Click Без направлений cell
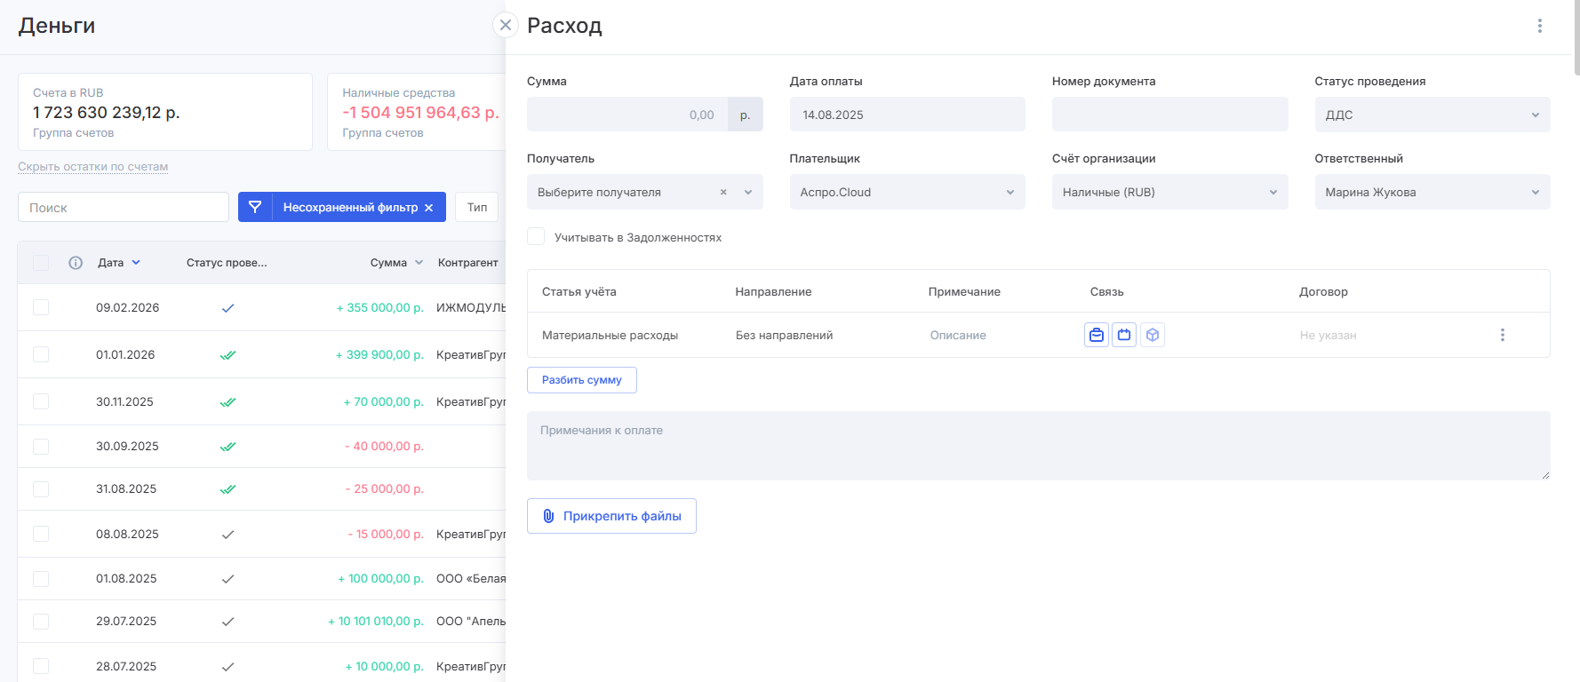 coord(784,335)
